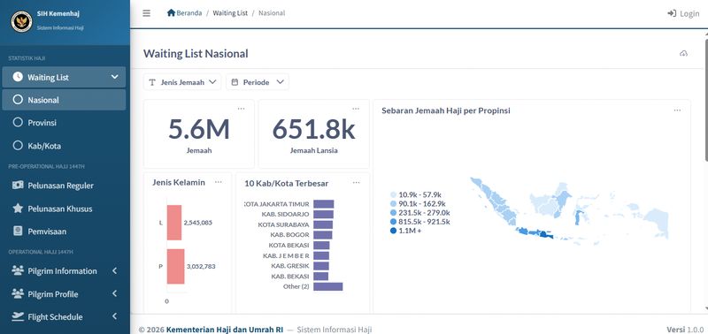Click the Pelunasan Khusus star icon

pos(18,209)
